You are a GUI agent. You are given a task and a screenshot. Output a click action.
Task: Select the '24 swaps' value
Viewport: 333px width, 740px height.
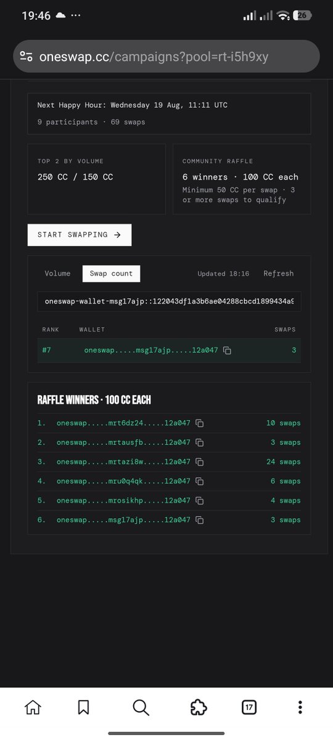pyautogui.click(x=284, y=462)
